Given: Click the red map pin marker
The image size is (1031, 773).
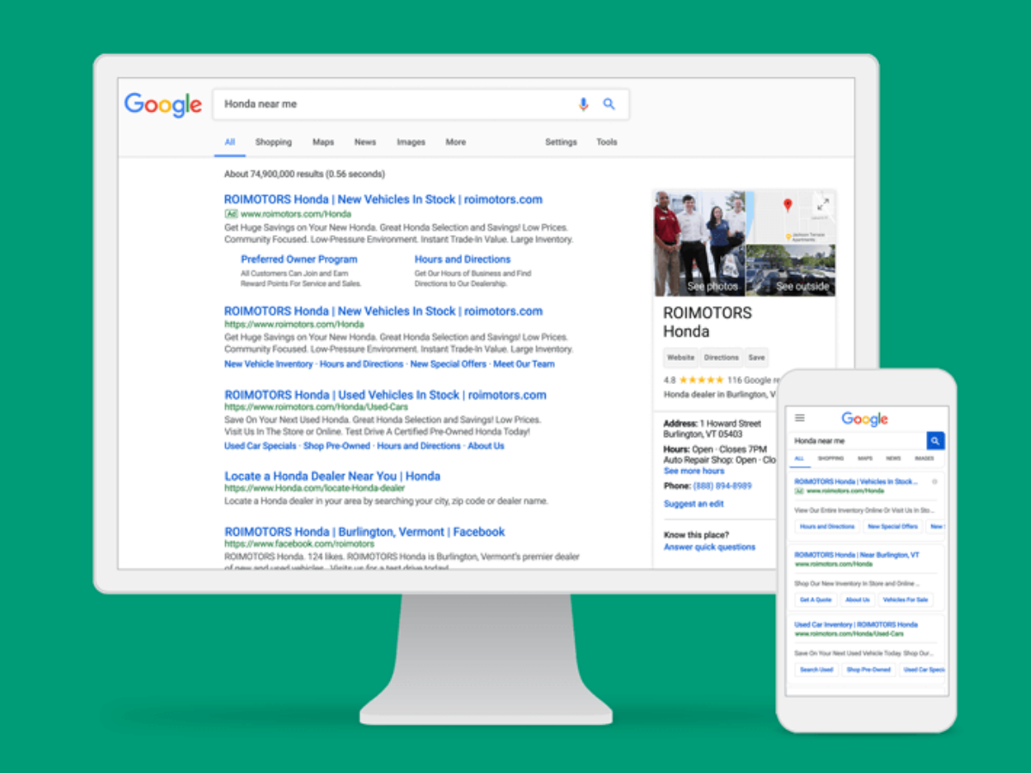Looking at the screenshot, I should (x=787, y=205).
